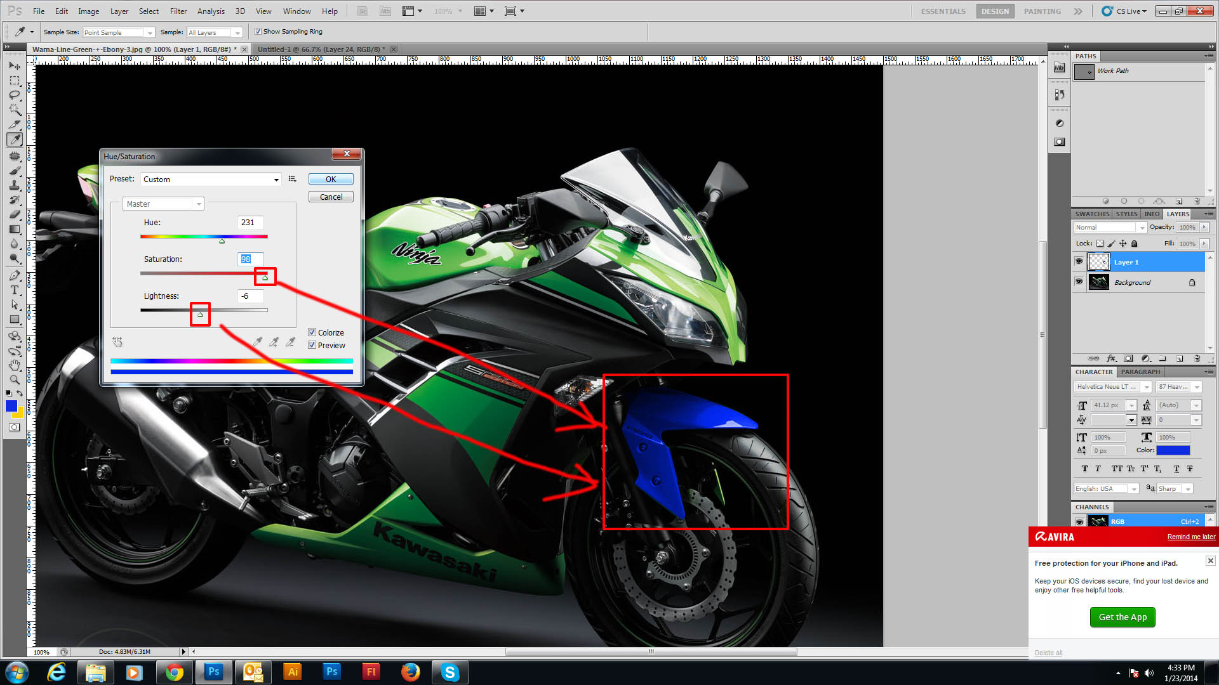Image resolution: width=1219 pixels, height=685 pixels.
Task: Select the Hand tool
Action: [x=15, y=365]
